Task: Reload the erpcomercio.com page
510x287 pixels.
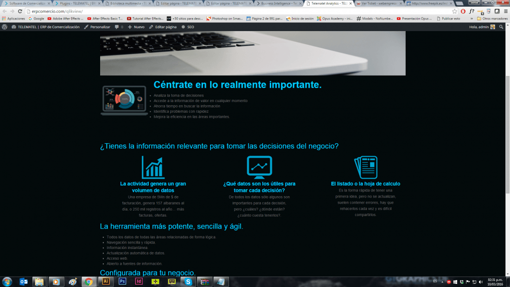Action: [20, 11]
